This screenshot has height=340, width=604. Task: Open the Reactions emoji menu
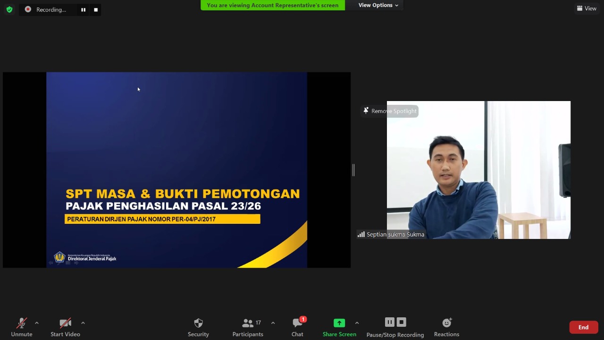coord(446,327)
